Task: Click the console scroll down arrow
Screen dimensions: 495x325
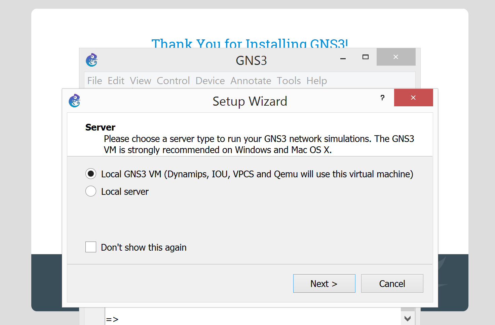Action: pos(408,319)
